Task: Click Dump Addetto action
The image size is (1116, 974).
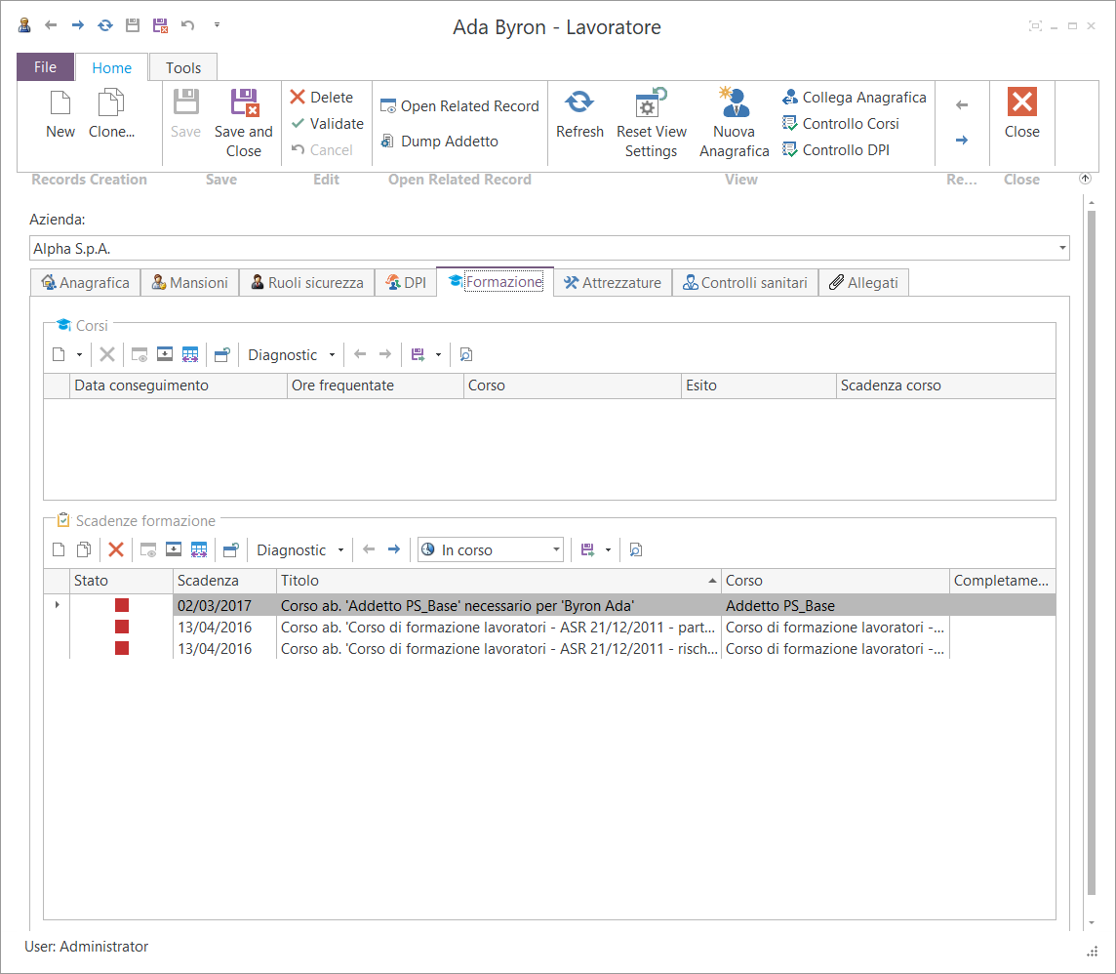Action: [x=440, y=141]
